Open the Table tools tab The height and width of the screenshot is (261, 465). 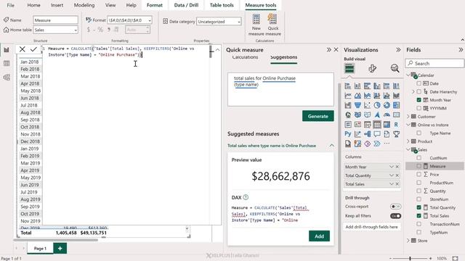pyautogui.click(x=222, y=5)
